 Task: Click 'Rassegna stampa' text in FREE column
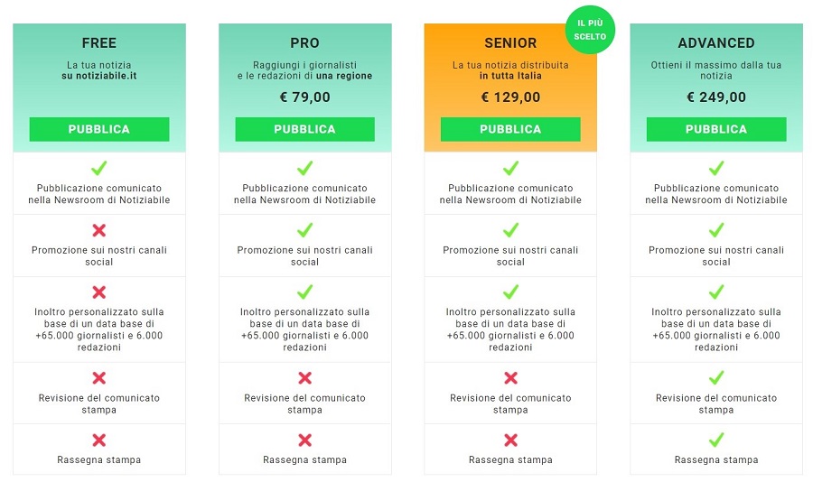click(99, 459)
